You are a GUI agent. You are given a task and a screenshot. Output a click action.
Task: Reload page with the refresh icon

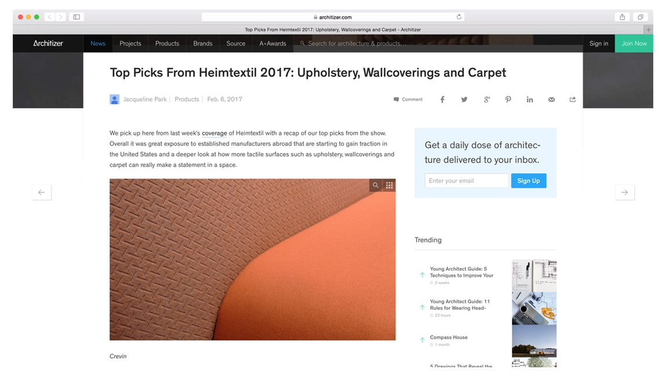tap(459, 17)
